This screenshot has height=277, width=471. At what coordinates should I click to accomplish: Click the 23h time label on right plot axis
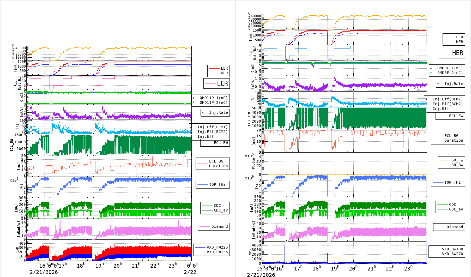click(x=408, y=268)
